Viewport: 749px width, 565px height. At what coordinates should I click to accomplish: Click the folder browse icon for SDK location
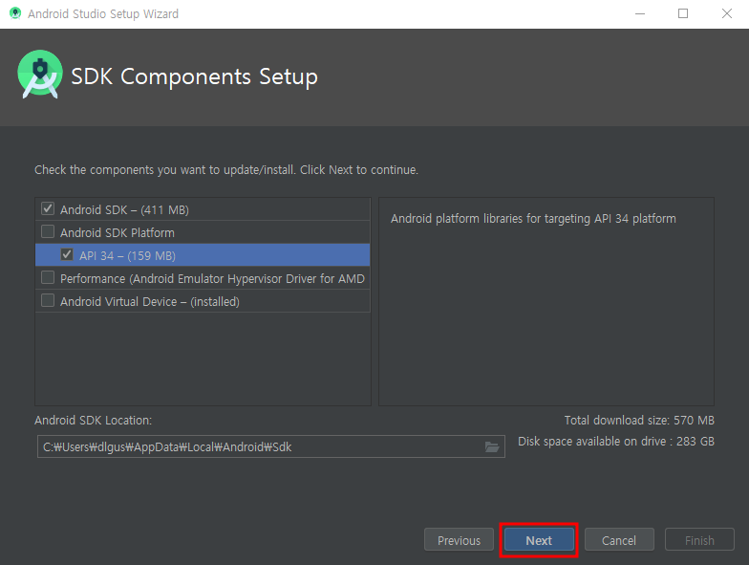[491, 447]
